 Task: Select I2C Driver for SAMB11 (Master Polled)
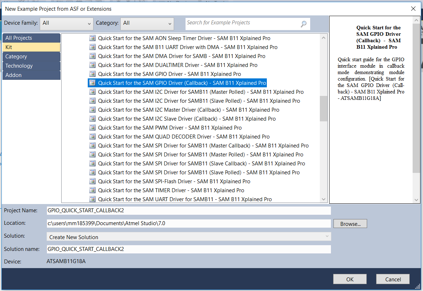(x=201, y=92)
